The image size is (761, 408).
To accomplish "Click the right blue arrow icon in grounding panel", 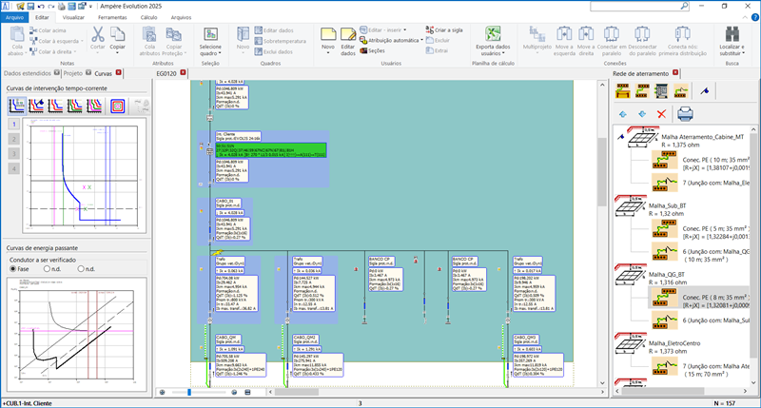I will click(x=642, y=114).
